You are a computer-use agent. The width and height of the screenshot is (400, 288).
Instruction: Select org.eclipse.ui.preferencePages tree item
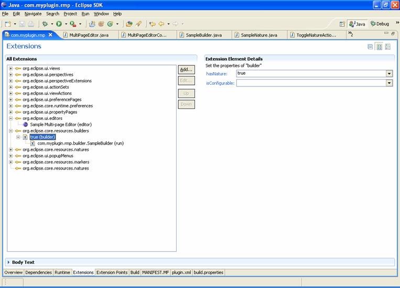[52, 99]
